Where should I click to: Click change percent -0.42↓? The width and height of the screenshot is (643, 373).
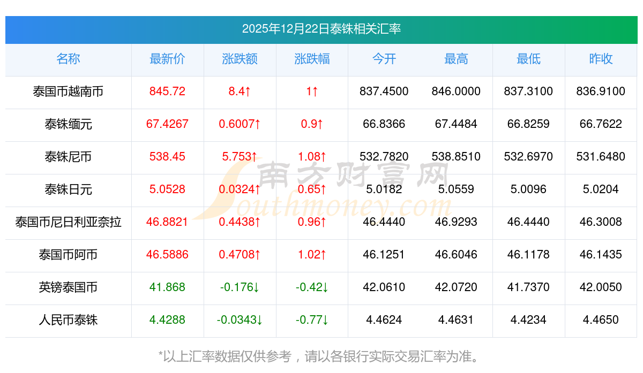tap(312, 288)
